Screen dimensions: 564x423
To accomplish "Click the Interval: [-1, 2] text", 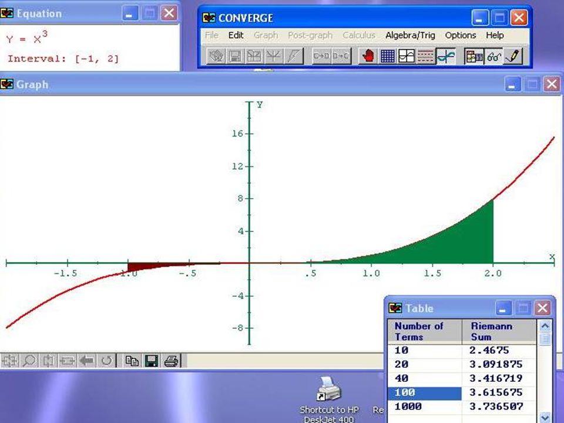I will point(63,59).
